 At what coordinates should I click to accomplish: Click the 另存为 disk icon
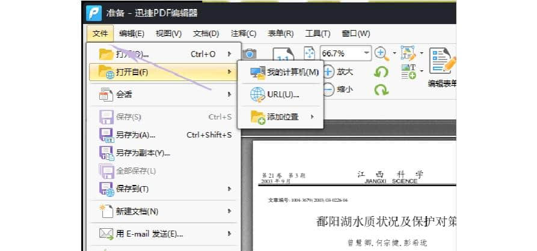(x=106, y=135)
